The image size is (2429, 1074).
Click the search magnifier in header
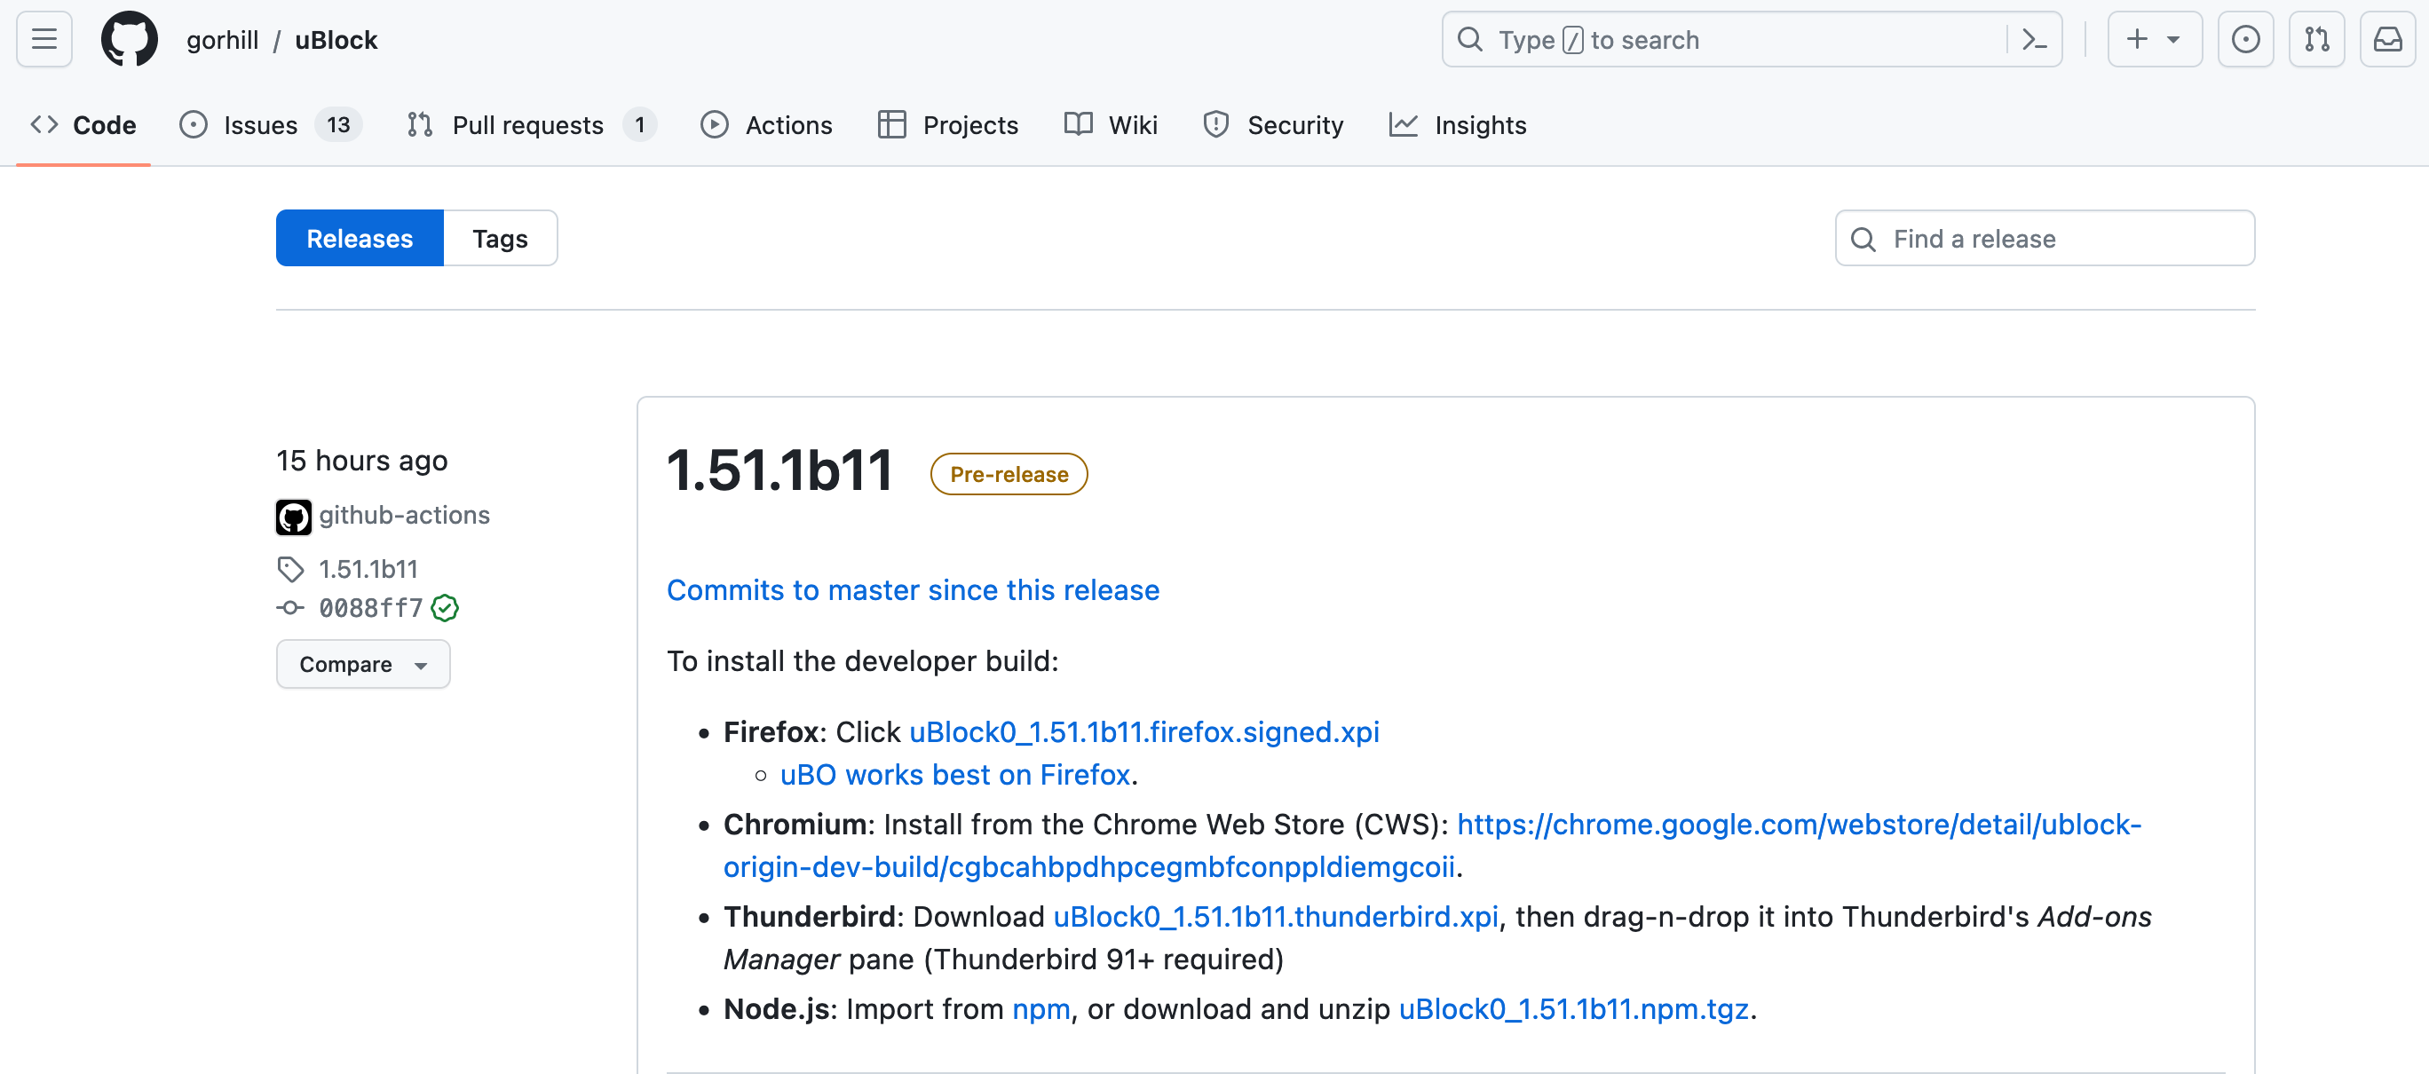click(x=1470, y=40)
